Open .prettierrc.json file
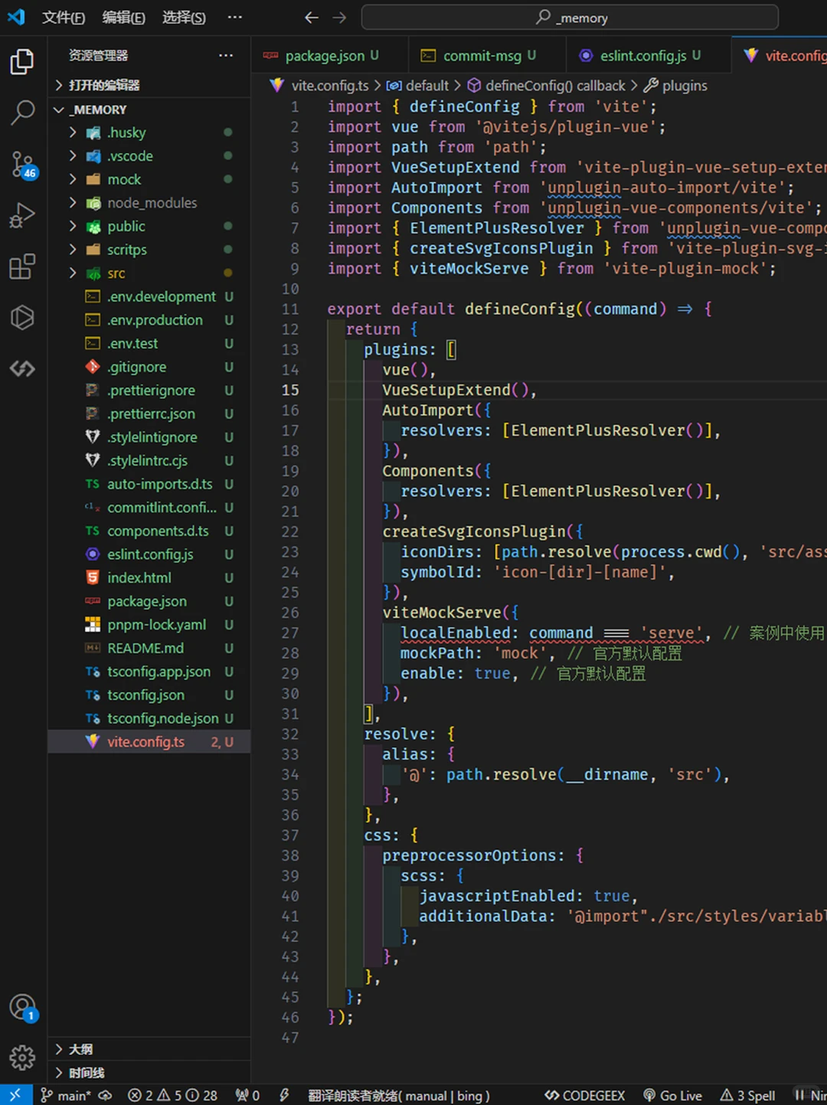This screenshot has width=827, height=1105. click(x=149, y=414)
